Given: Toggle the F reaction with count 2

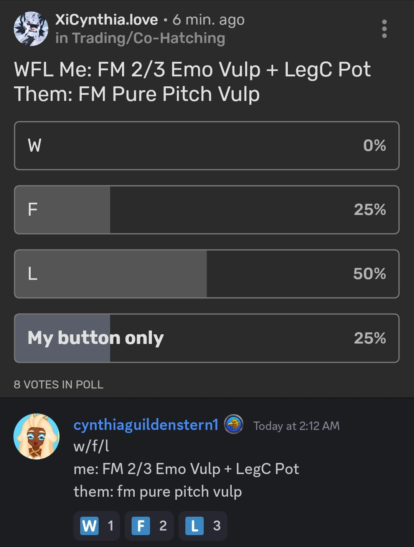Looking at the screenshot, I should coord(149,526).
